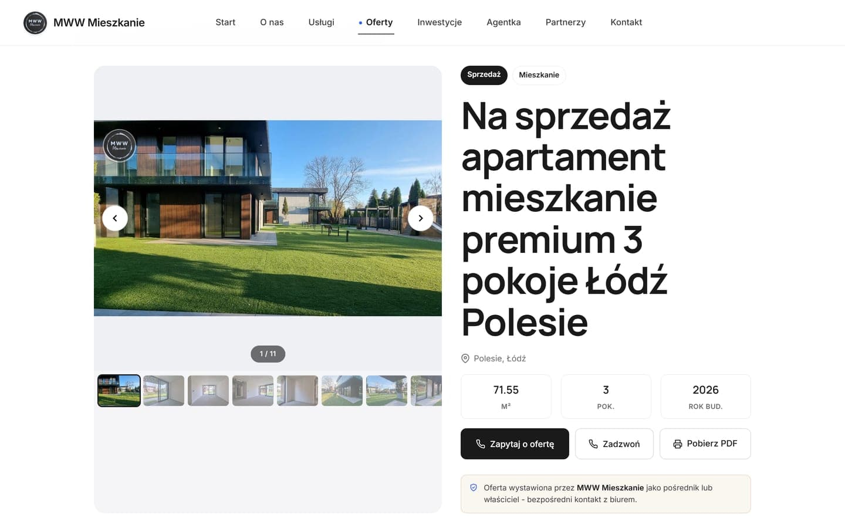Select the third gallery thumbnail
This screenshot has height=528, width=845.
tap(208, 391)
